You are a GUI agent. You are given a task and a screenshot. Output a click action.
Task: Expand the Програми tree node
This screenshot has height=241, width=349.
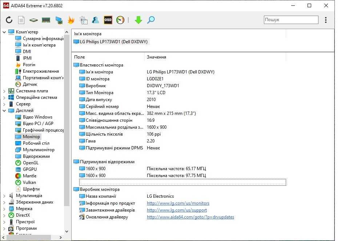4,229
